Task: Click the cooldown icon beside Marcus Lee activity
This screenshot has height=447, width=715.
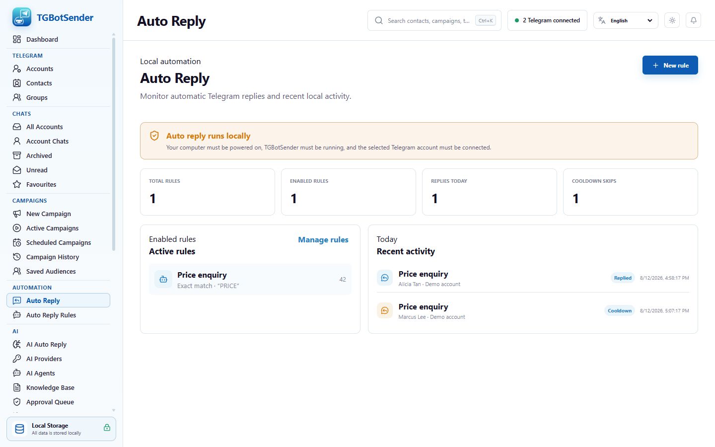Action: (x=385, y=311)
